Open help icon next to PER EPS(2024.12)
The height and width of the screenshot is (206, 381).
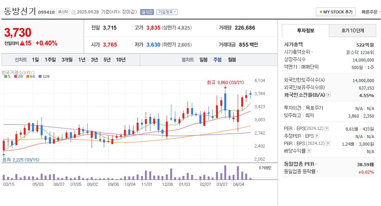pos(327,129)
